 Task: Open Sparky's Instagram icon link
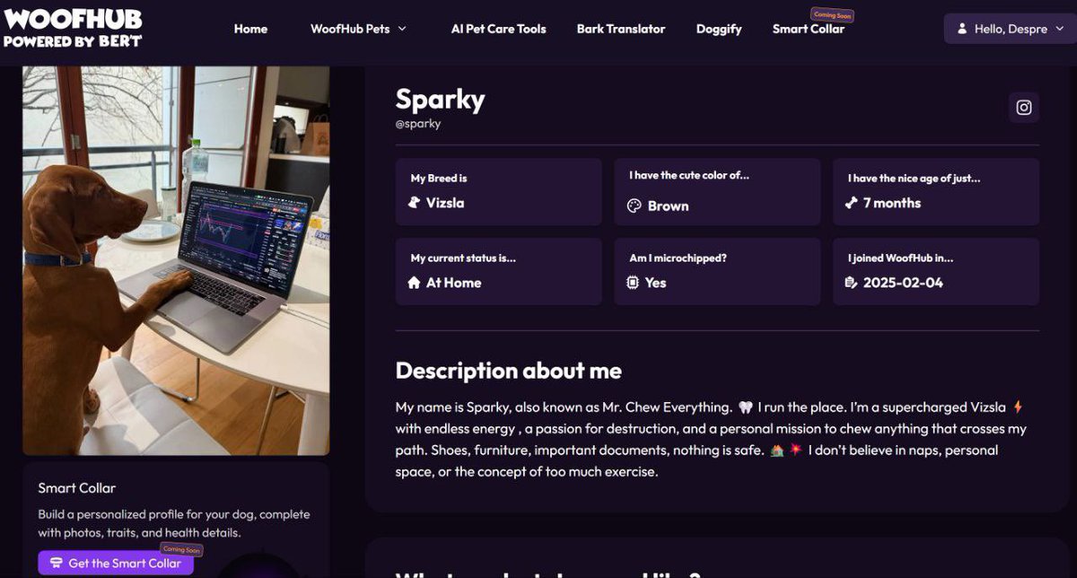pos(1023,108)
